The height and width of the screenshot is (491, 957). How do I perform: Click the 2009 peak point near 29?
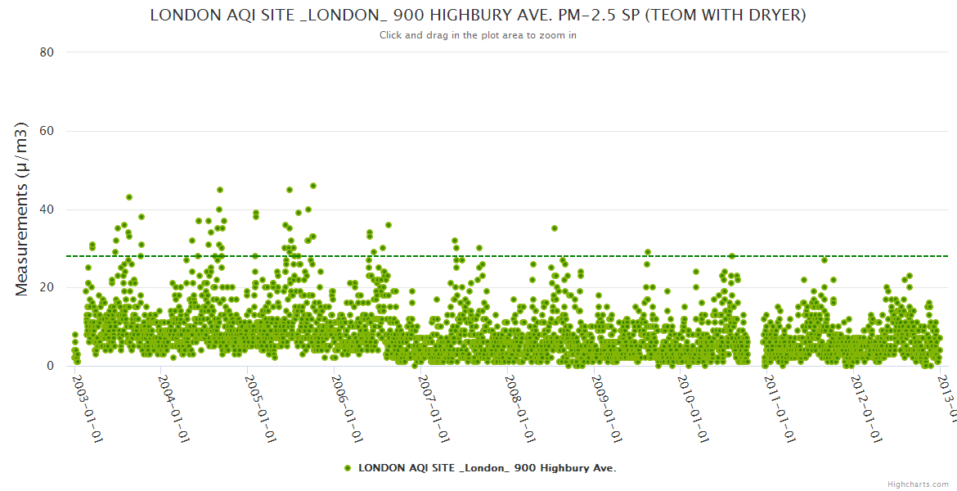click(x=648, y=252)
